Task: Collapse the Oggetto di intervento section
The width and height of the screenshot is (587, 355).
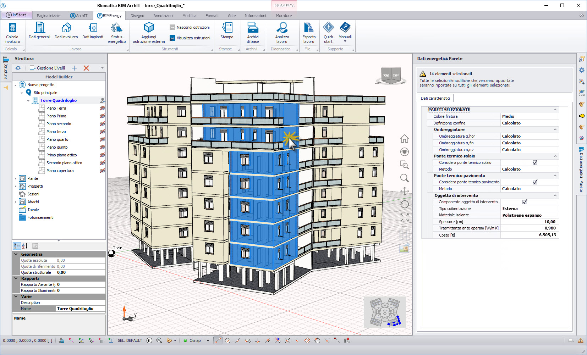Action: (x=555, y=195)
